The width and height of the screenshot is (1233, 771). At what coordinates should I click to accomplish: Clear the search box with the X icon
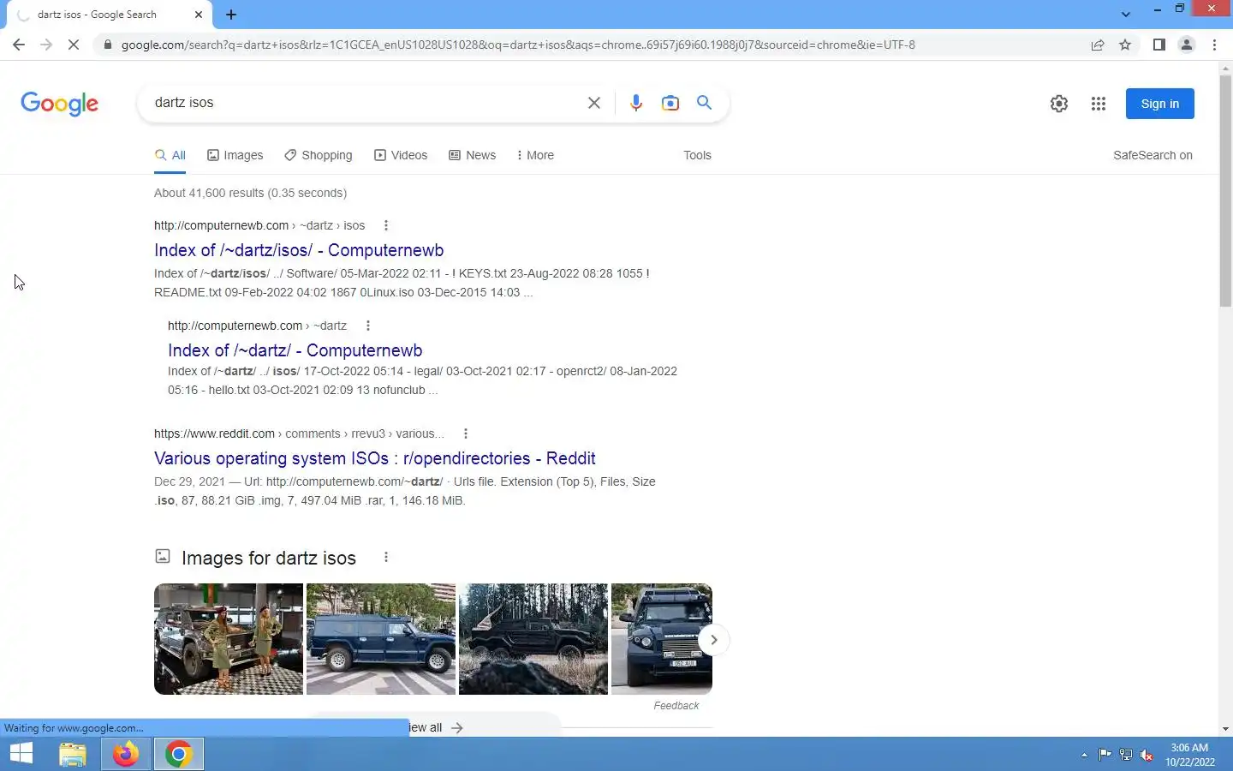pyautogui.click(x=594, y=103)
